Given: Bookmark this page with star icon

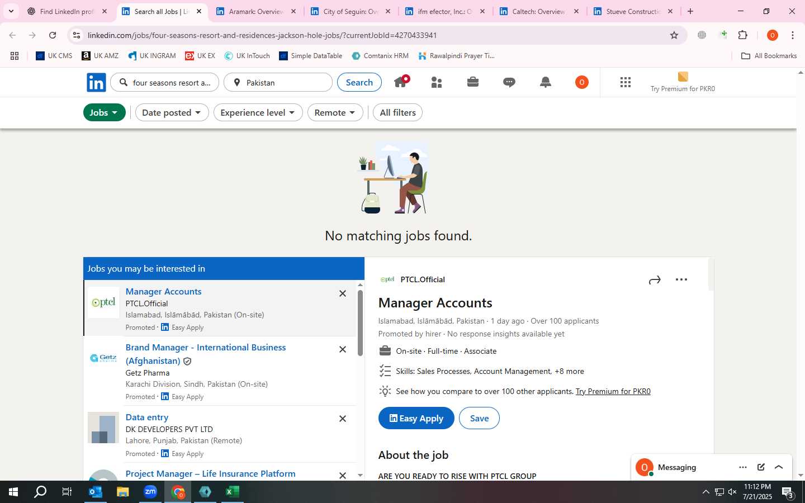Looking at the screenshot, I should point(674,35).
